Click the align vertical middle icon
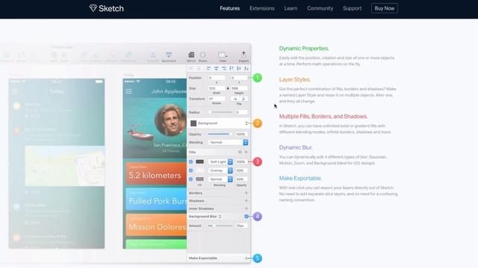 239,68
